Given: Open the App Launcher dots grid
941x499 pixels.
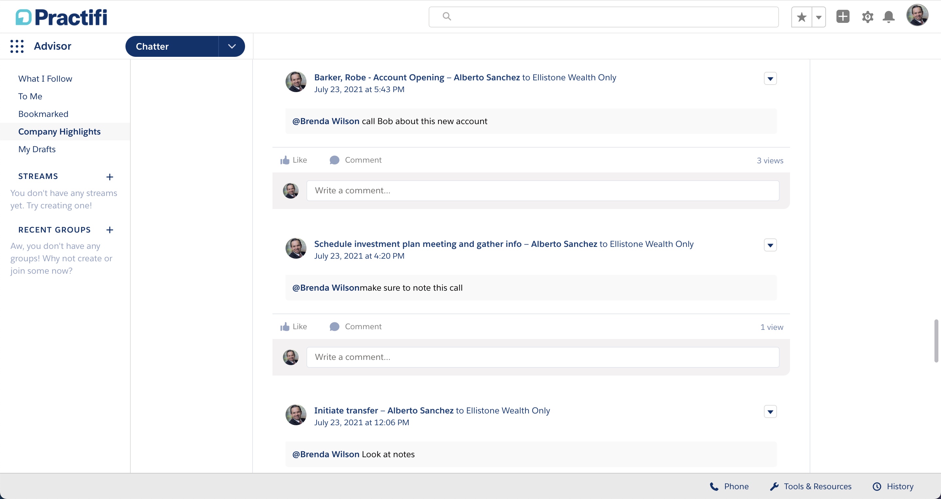Looking at the screenshot, I should coord(17,46).
